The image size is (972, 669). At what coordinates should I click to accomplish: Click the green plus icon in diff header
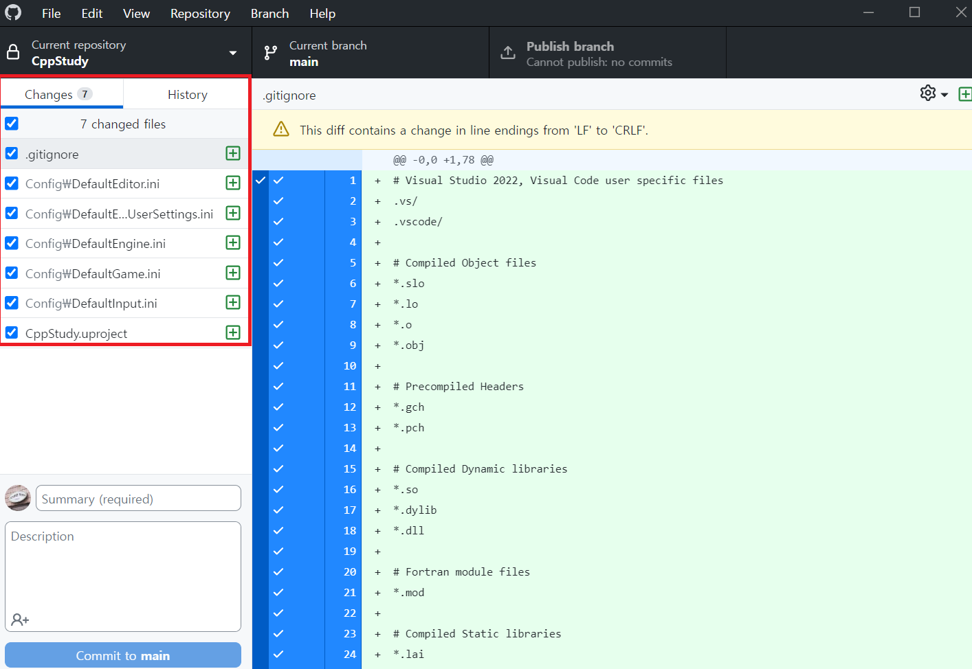965,94
